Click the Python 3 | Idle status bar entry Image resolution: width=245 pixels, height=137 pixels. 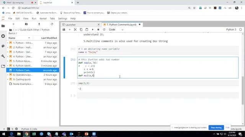(x=29, y=129)
